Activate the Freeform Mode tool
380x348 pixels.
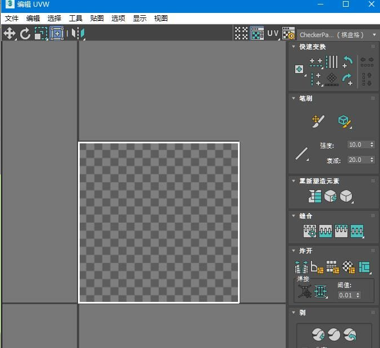[57, 33]
